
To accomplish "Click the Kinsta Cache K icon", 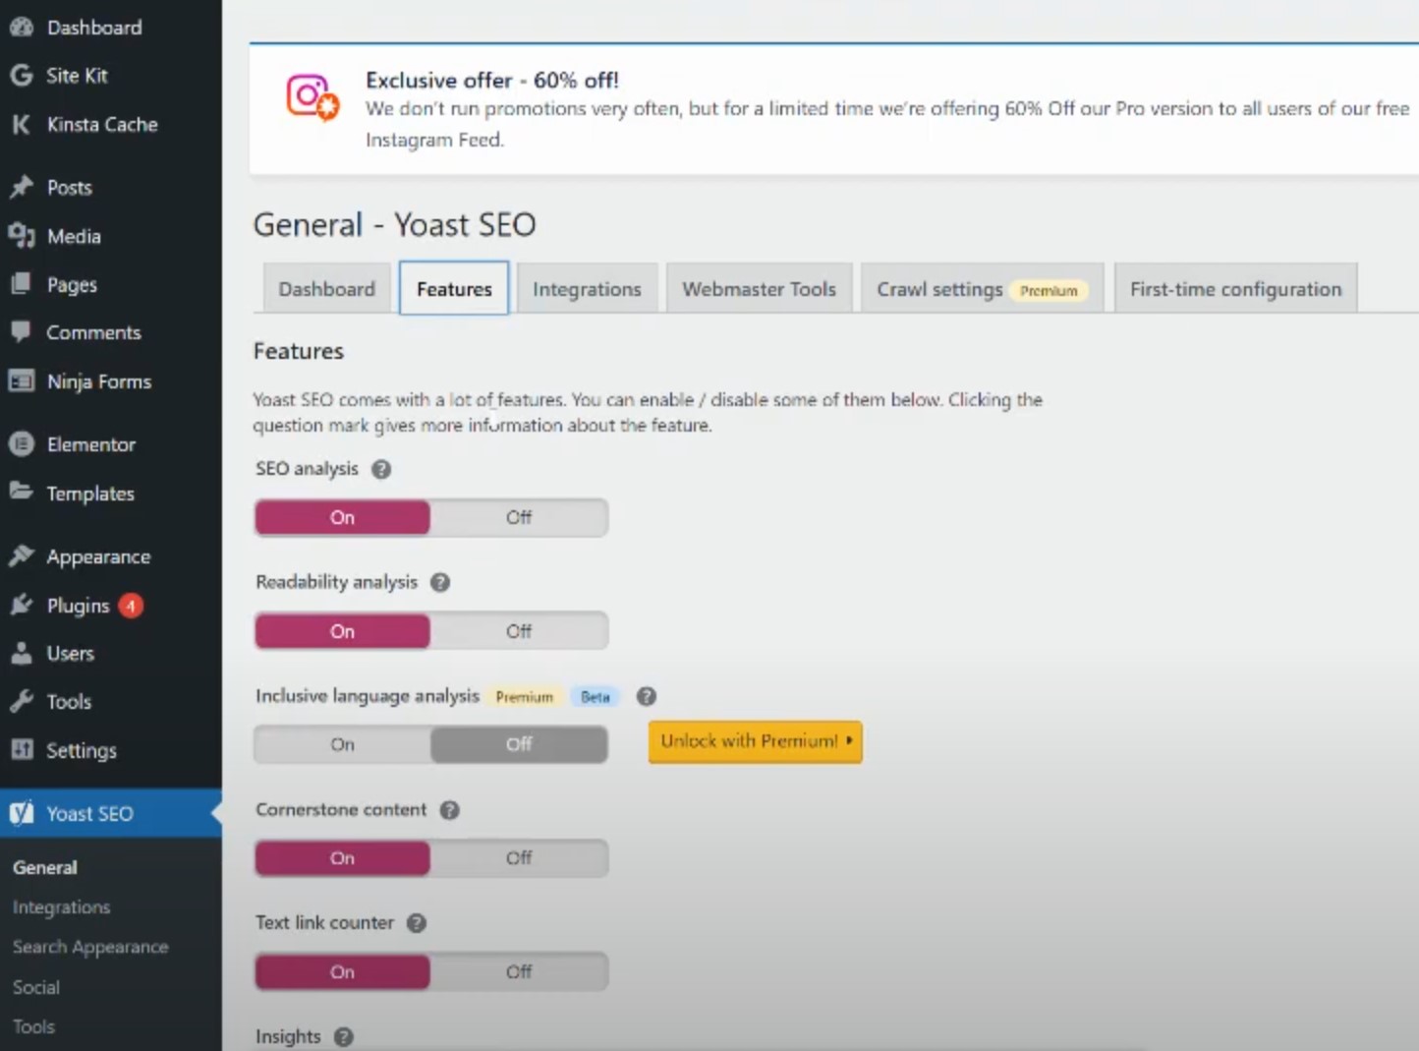I will coord(22,124).
